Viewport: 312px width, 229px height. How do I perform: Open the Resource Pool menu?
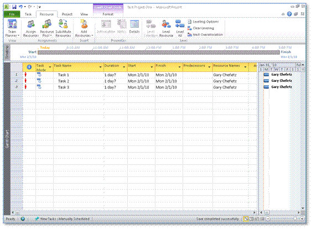click(47, 28)
